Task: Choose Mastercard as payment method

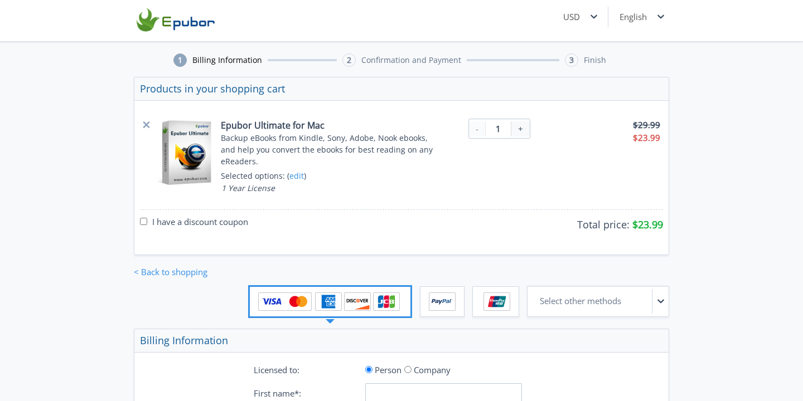Action: point(299,301)
